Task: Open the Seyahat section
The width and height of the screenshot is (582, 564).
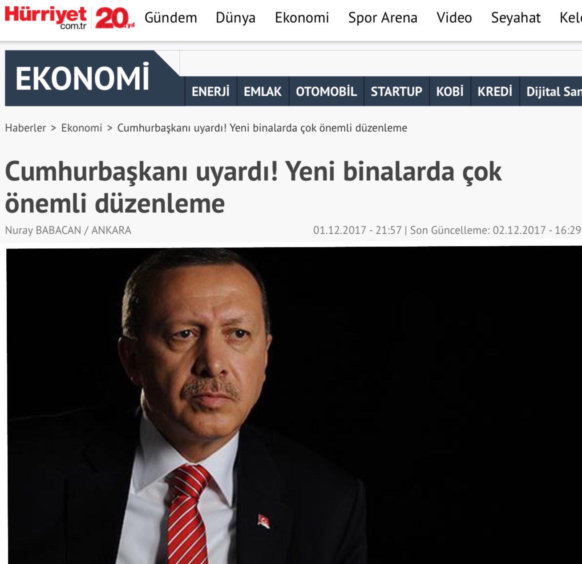Action: point(516,18)
